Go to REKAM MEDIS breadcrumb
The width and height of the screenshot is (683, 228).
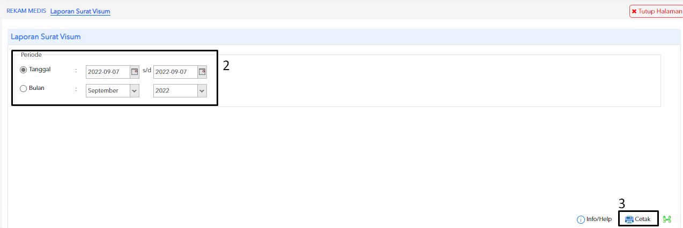26,11
